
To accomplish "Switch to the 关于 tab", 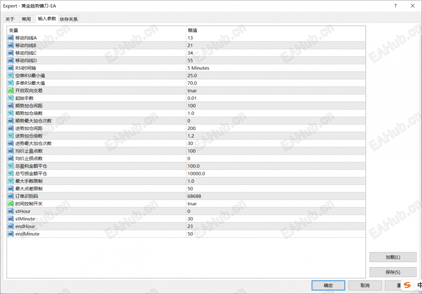I will click(x=10, y=19).
